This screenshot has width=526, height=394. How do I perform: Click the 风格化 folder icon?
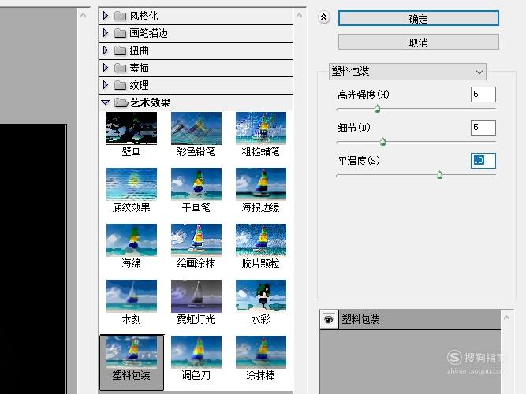(x=120, y=16)
